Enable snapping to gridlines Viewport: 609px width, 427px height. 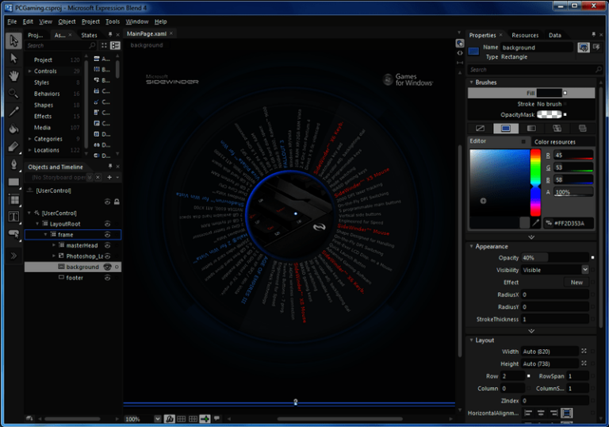[193, 419]
